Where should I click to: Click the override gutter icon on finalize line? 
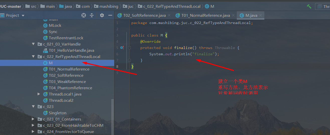122,48
